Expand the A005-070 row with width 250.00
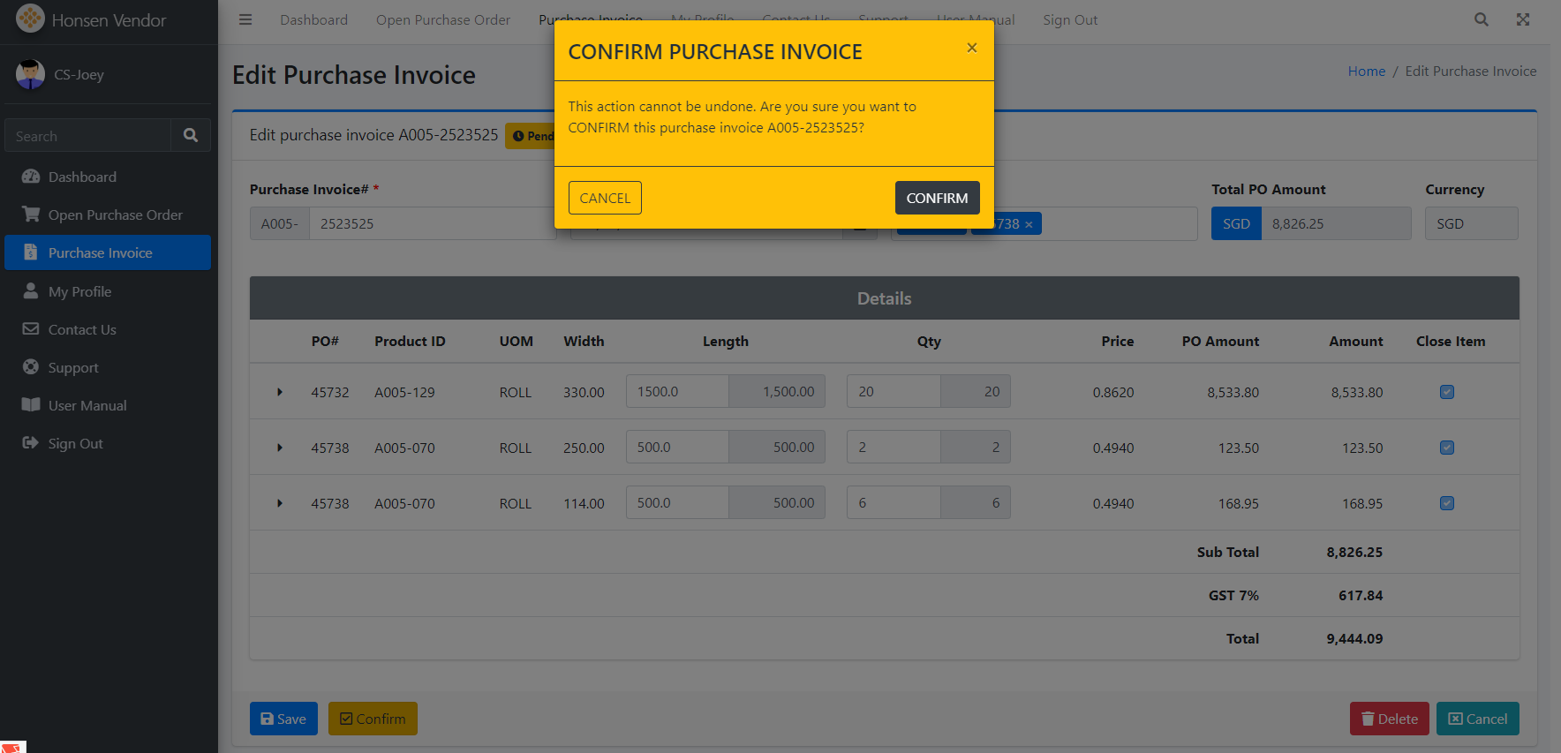This screenshot has height=753, width=1561. pos(280,448)
